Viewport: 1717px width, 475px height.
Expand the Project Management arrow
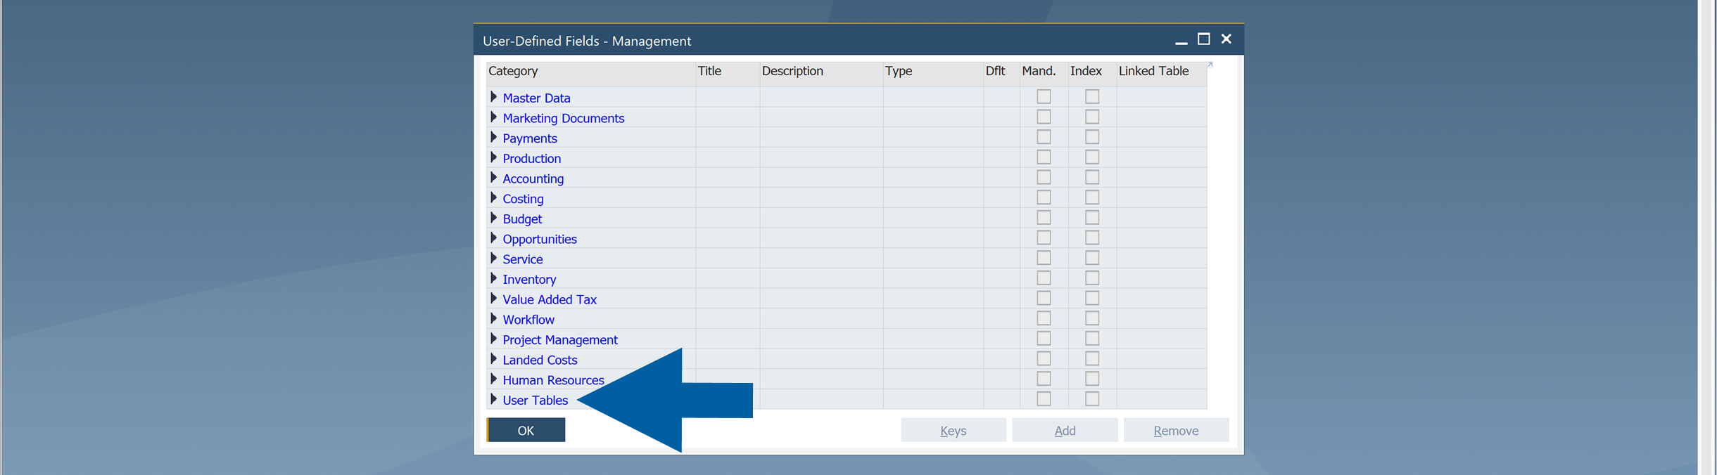[493, 339]
